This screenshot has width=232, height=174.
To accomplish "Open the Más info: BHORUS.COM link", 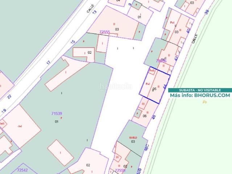I will (x=200, y=95).
